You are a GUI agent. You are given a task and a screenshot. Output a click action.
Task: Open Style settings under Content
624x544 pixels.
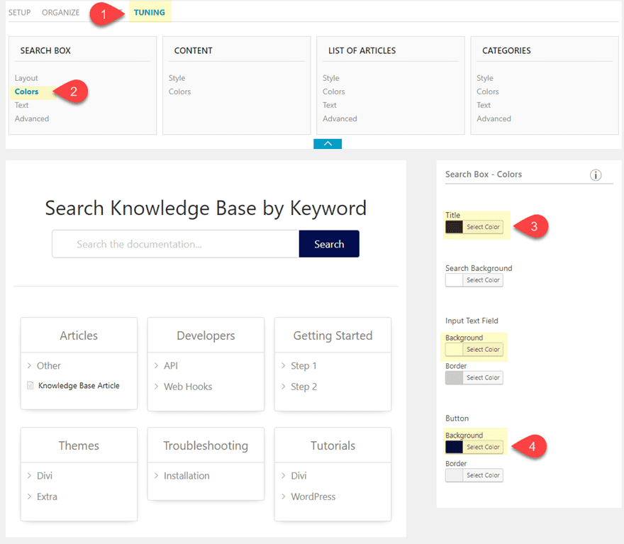[177, 78]
